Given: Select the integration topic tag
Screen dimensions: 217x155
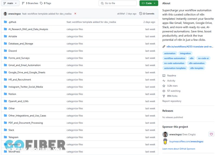Looking at the screenshot, I should (x=185, y=53).
